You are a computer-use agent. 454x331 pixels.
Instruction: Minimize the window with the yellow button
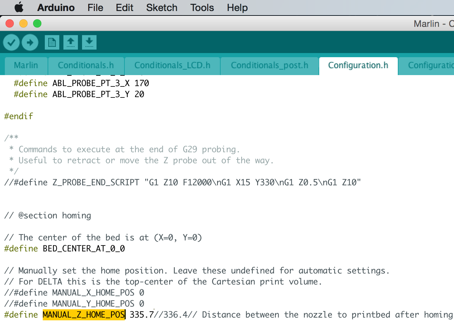[23, 23]
